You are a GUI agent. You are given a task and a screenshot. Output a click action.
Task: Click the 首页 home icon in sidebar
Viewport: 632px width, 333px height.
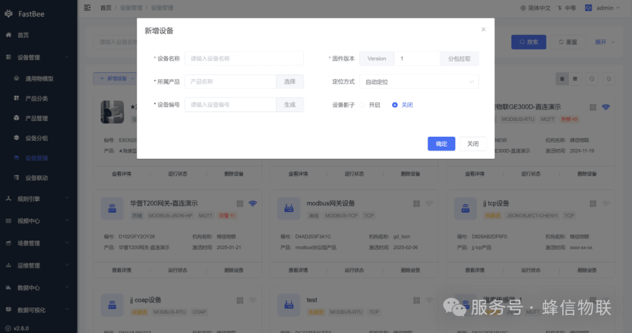click(8, 35)
